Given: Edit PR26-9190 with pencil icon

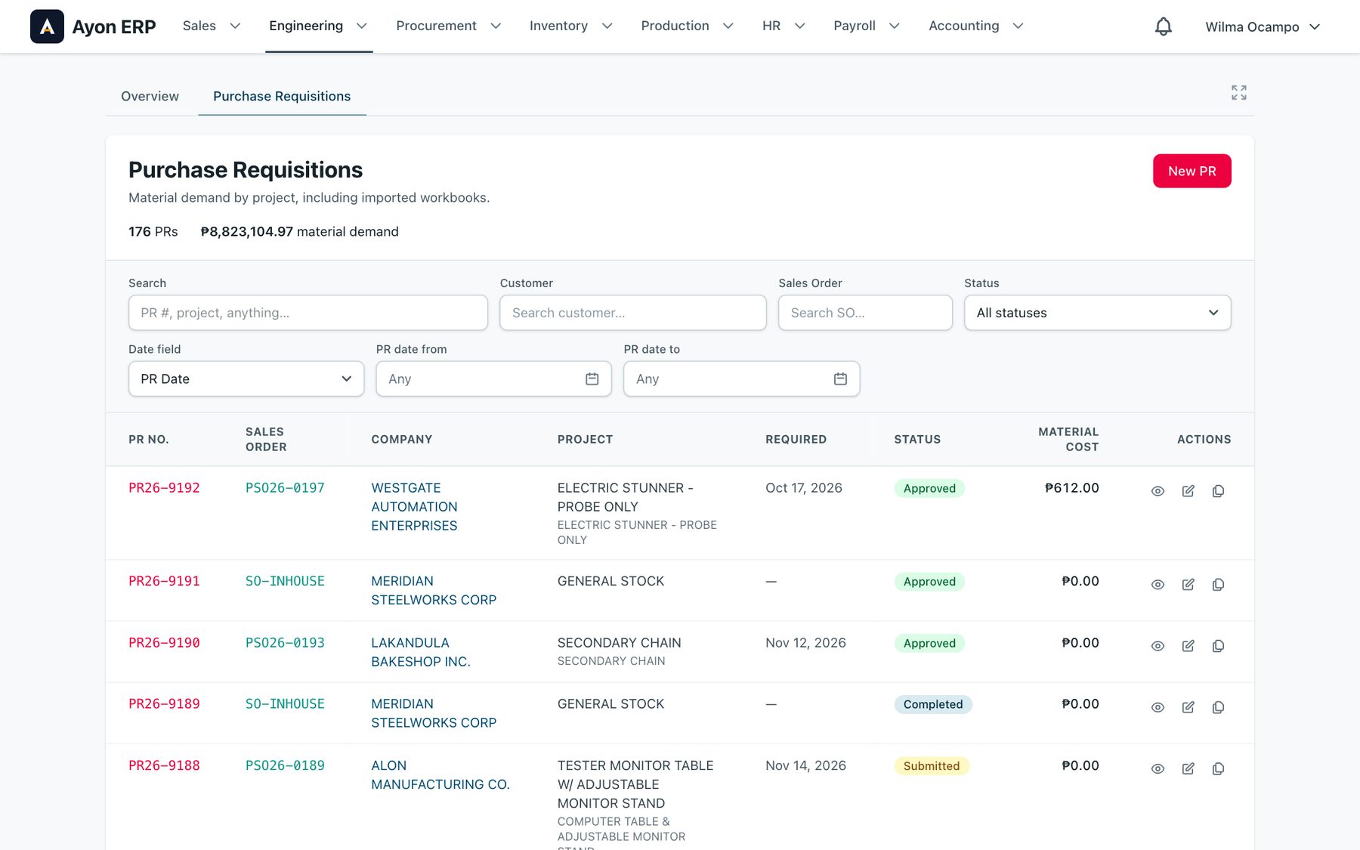Looking at the screenshot, I should pos(1188,646).
